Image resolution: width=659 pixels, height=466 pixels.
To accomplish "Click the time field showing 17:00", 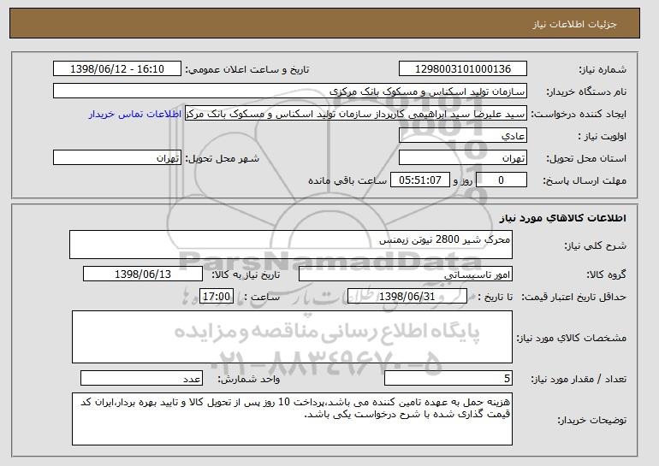I will coord(217,297).
